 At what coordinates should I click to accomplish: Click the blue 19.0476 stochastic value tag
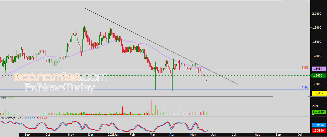319,125
